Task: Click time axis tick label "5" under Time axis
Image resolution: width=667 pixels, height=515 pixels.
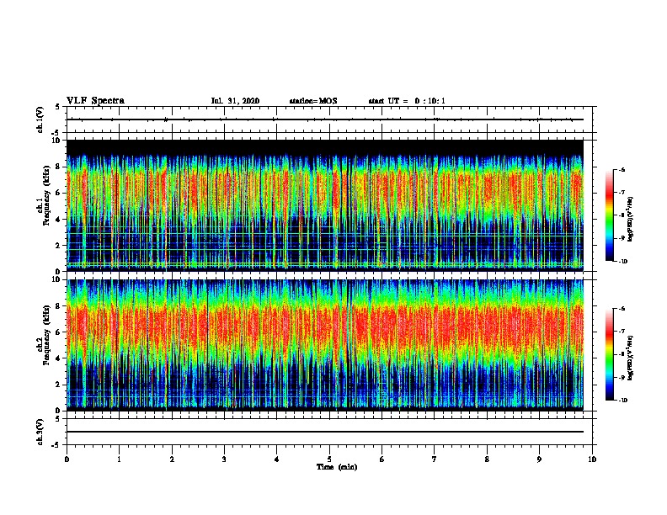Action: click(x=329, y=459)
